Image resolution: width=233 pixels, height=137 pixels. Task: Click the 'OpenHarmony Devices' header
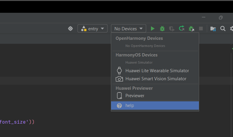[139, 38]
